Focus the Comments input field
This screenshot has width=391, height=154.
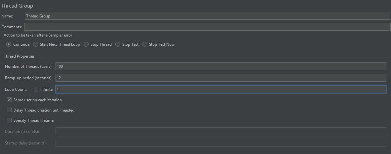[207, 27]
